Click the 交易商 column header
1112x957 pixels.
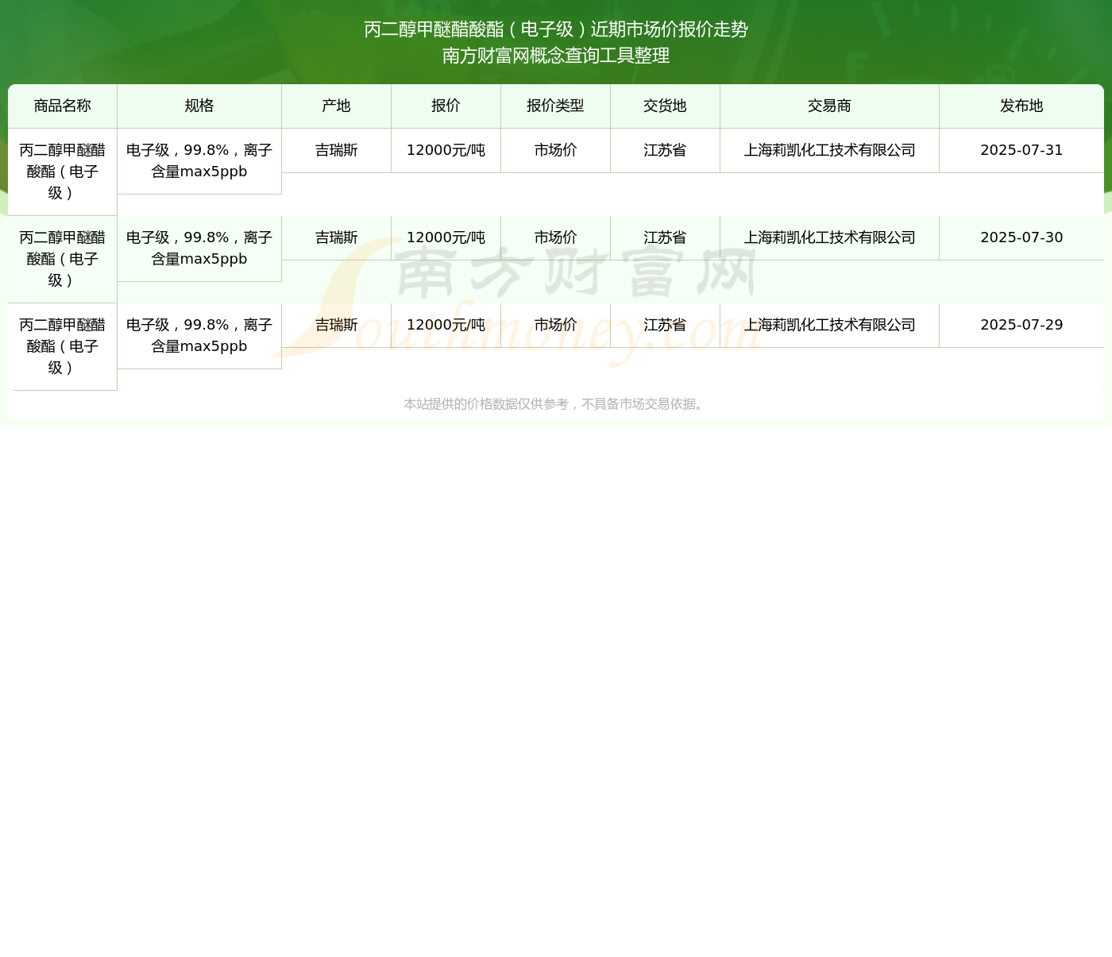pos(830,106)
